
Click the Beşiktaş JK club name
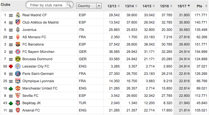pyautogui.click(x=32, y=103)
